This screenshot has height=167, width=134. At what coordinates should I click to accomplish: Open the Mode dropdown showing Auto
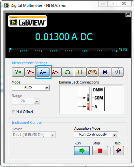pos(31,87)
